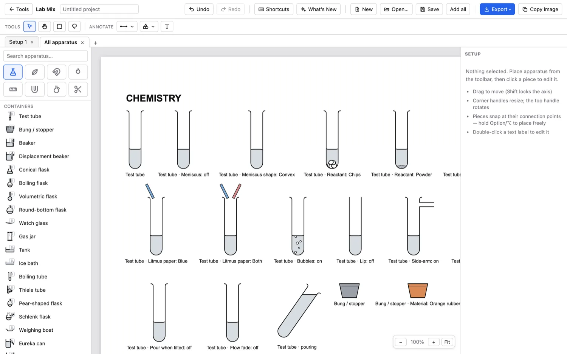Choose the retort flask category icon

[56, 90]
